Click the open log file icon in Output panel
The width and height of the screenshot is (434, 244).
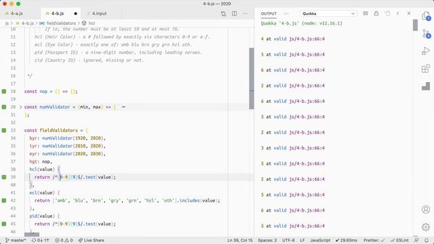pyautogui.click(x=387, y=14)
